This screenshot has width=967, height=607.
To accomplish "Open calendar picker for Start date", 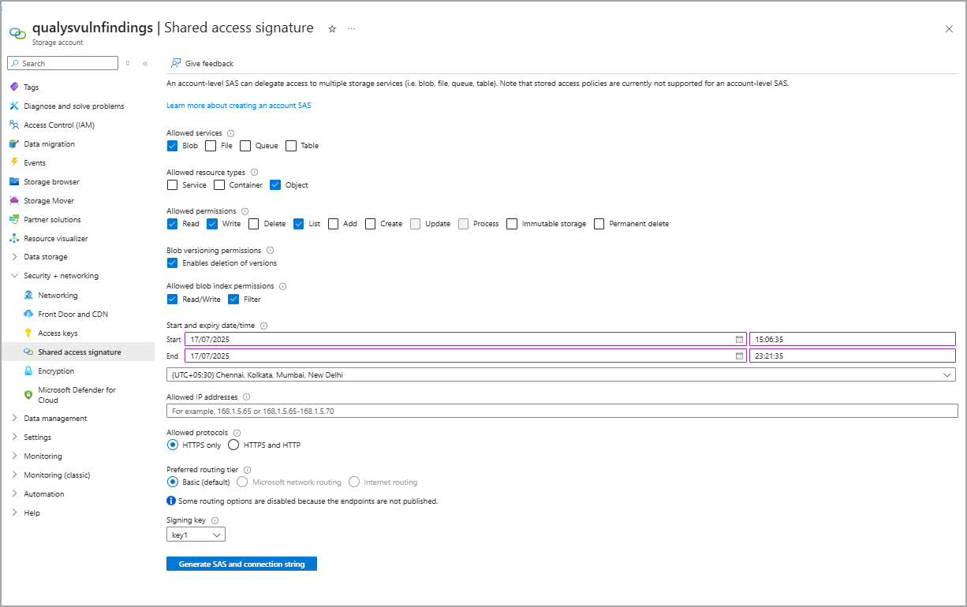I will pyautogui.click(x=739, y=339).
